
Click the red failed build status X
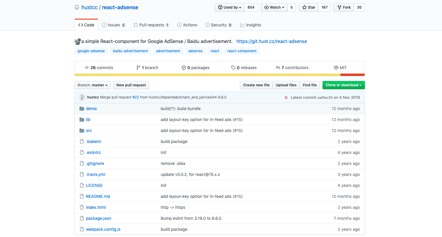(x=286, y=98)
